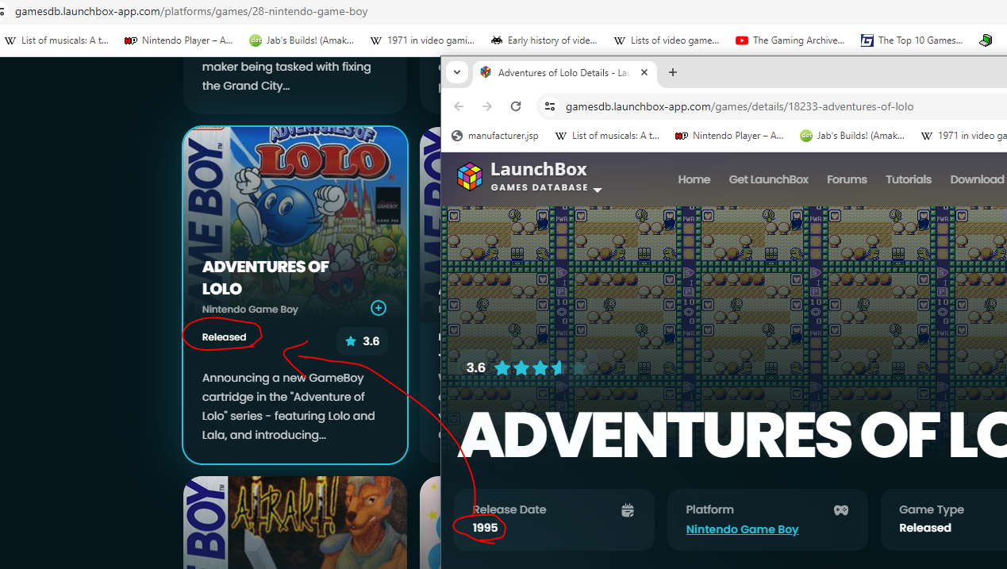Open 1971 in video gaming bookmark, back window
This screenshot has height=569, width=1007.
[x=423, y=40]
